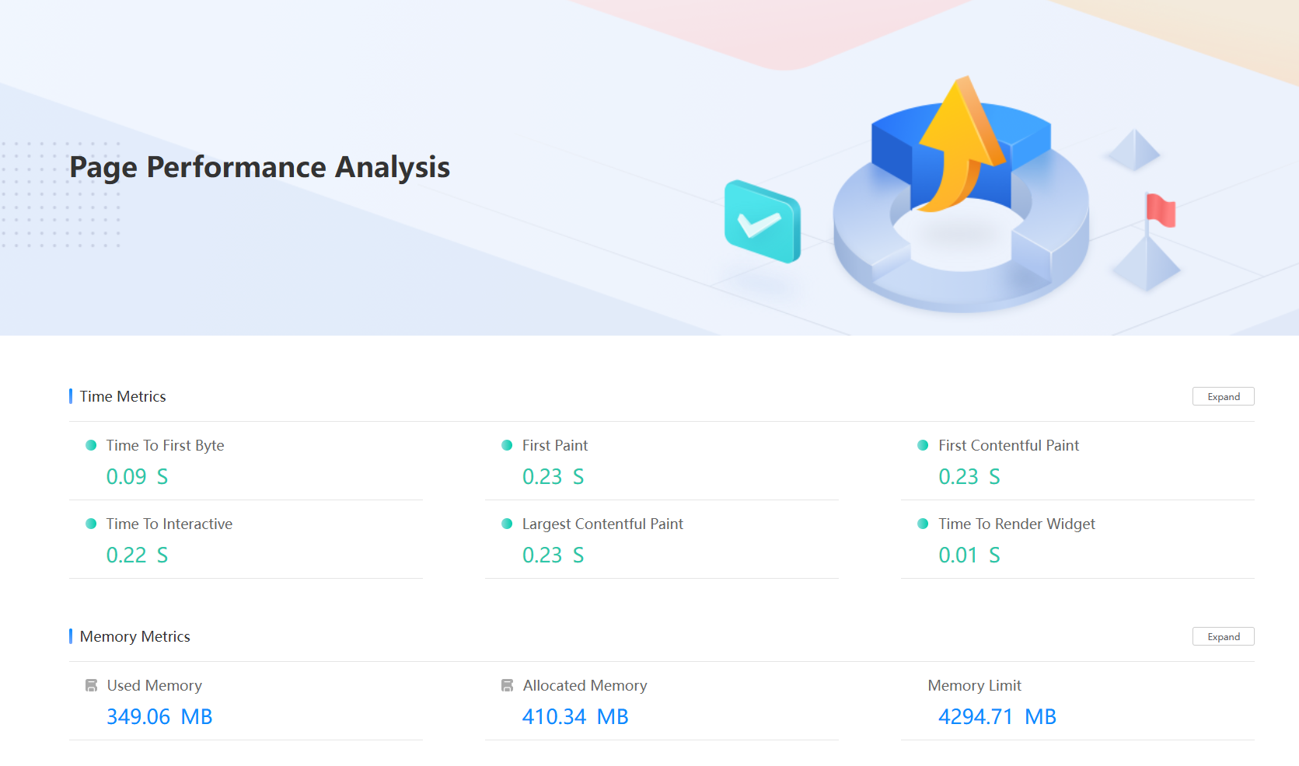This screenshot has width=1299, height=766.
Task: Click the Page Performance Analysis heading
Action: [260, 168]
